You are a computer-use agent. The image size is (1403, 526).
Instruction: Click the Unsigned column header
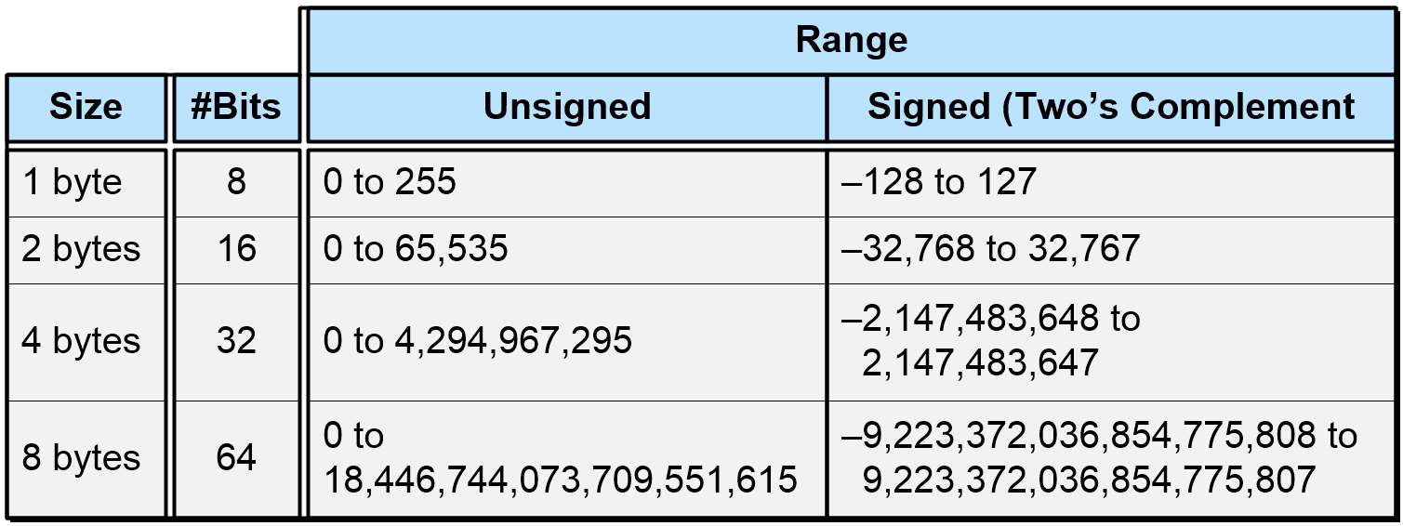[x=567, y=107]
